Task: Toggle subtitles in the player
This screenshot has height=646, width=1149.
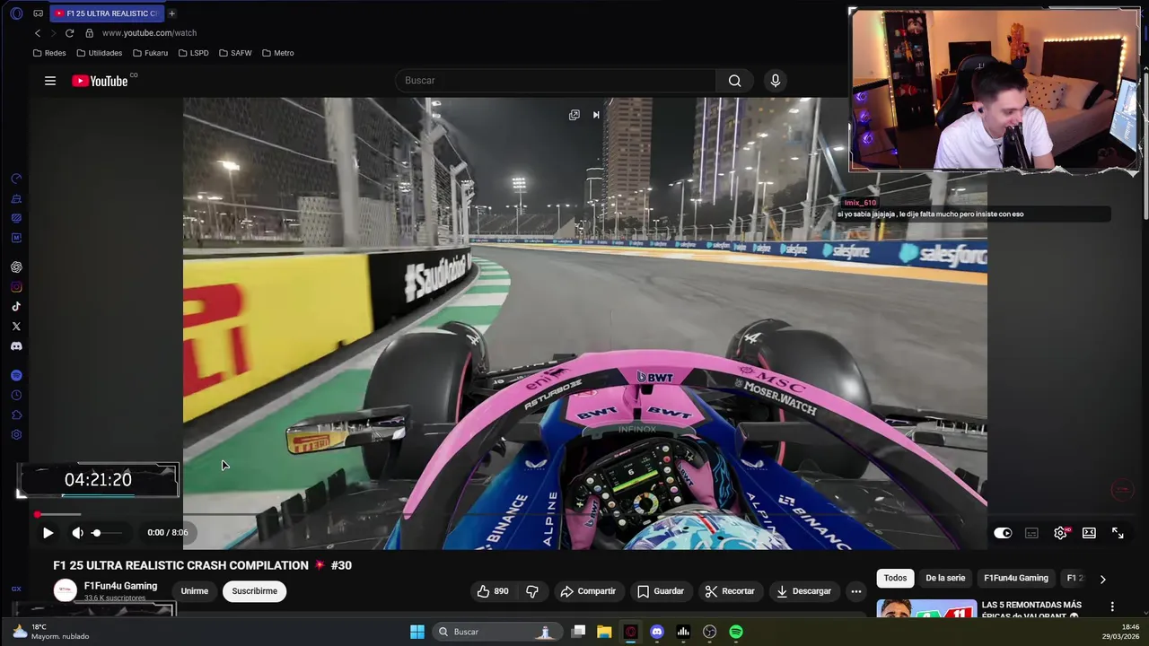Action: pyautogui.click(x=1031, y=533)
